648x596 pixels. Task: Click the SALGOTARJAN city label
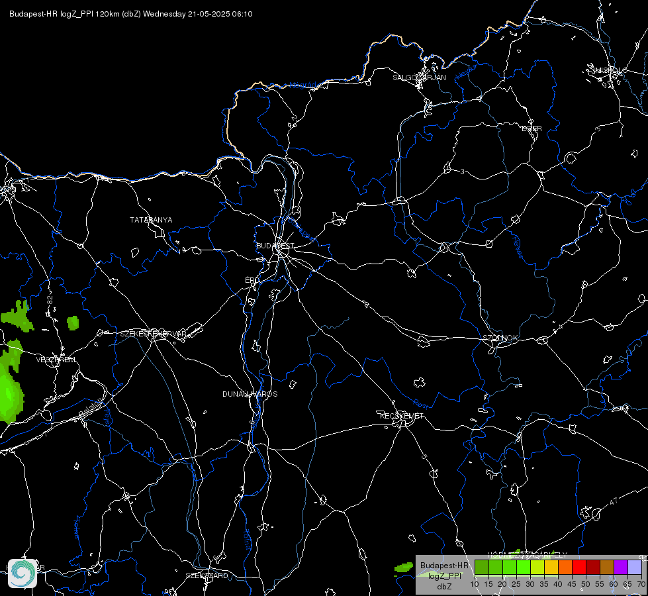(x=419, y=77)
